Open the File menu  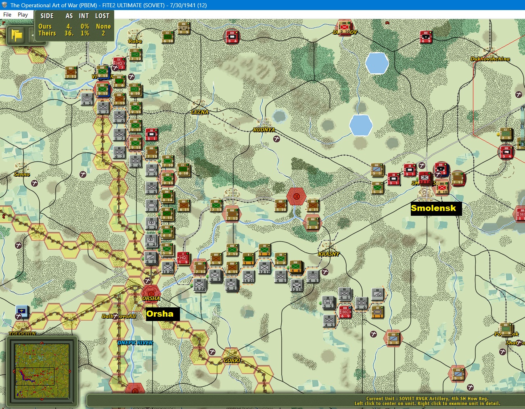(7, 15)
